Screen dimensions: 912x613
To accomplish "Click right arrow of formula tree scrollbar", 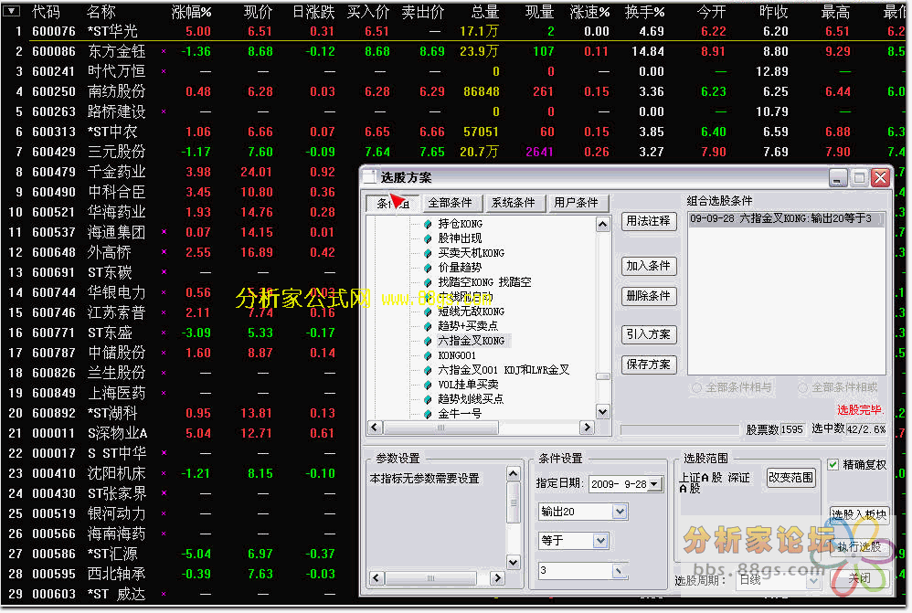I will tap(587, 428).
